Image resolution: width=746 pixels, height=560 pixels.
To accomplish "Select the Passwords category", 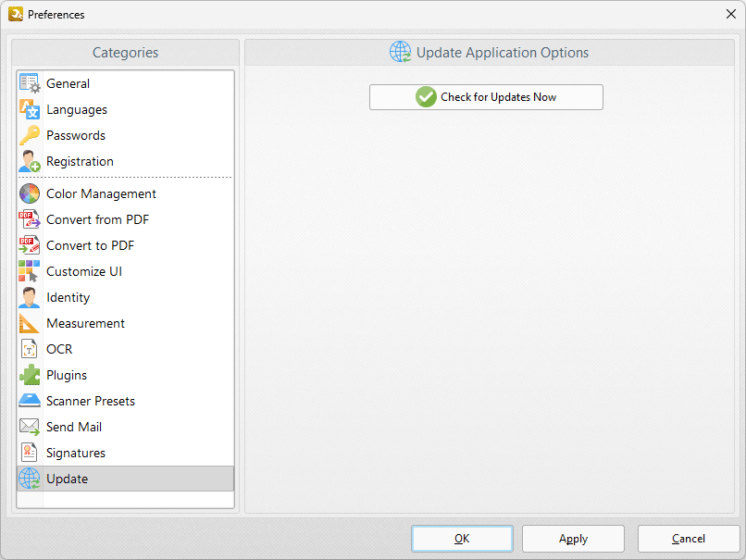I will [x=126, y=135].
